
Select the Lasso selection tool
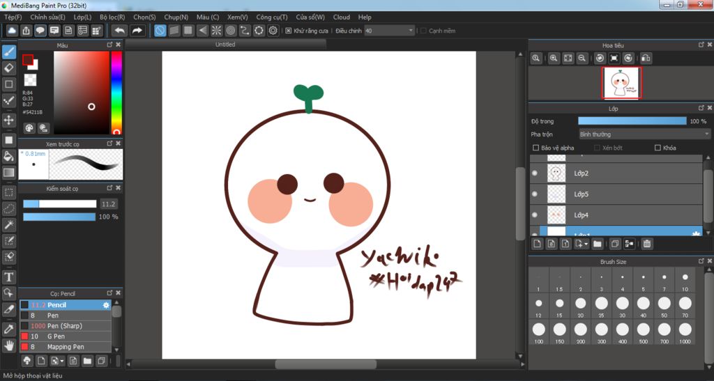click(8, 209)
